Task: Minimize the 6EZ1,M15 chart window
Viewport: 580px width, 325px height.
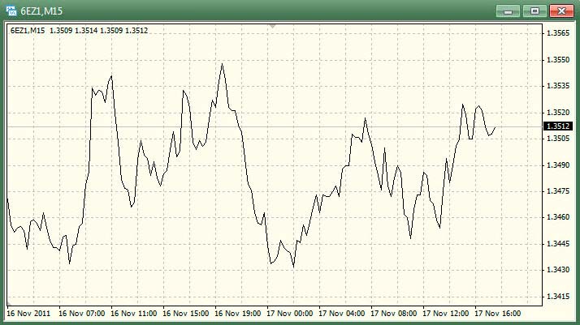Action: (509, 11)
